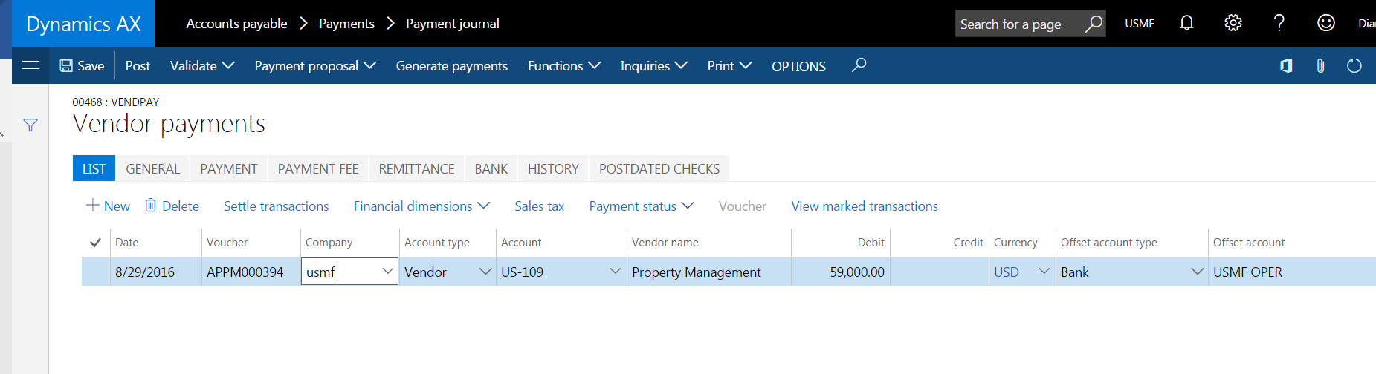The height and width of the screenshot is (374, 1376).
Task: Click the help question mark icon
Action: click(x=1279, y=24)
